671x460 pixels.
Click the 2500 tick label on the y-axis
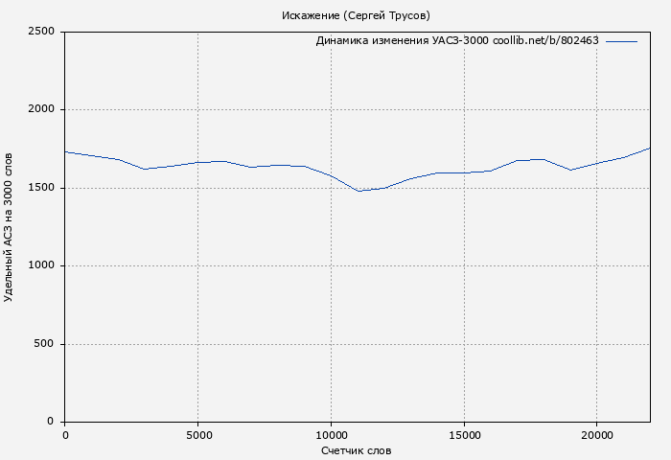(44, 33)
